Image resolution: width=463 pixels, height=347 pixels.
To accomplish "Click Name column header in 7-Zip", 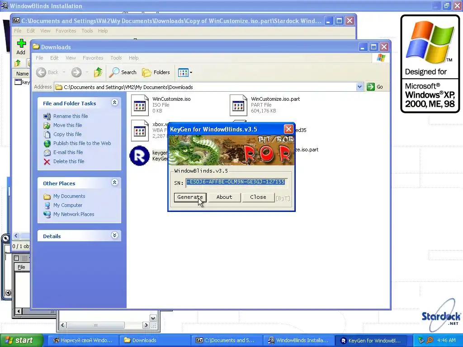I will coord(22,74).
